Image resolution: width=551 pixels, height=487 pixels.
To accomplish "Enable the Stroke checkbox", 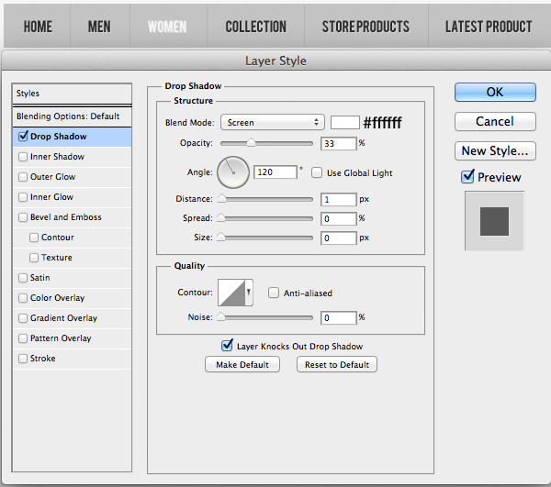I will tap(23, 359).
